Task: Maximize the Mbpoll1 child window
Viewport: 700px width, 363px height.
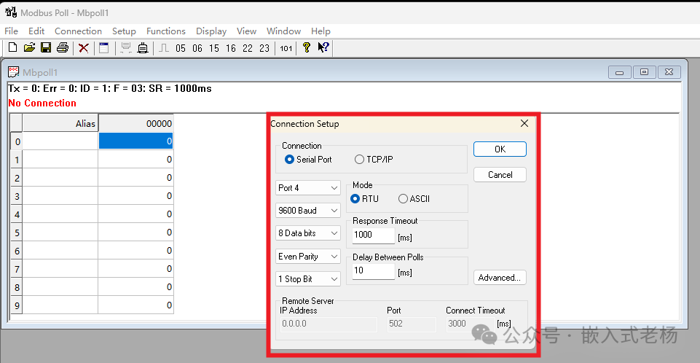Action: point(644,72)
